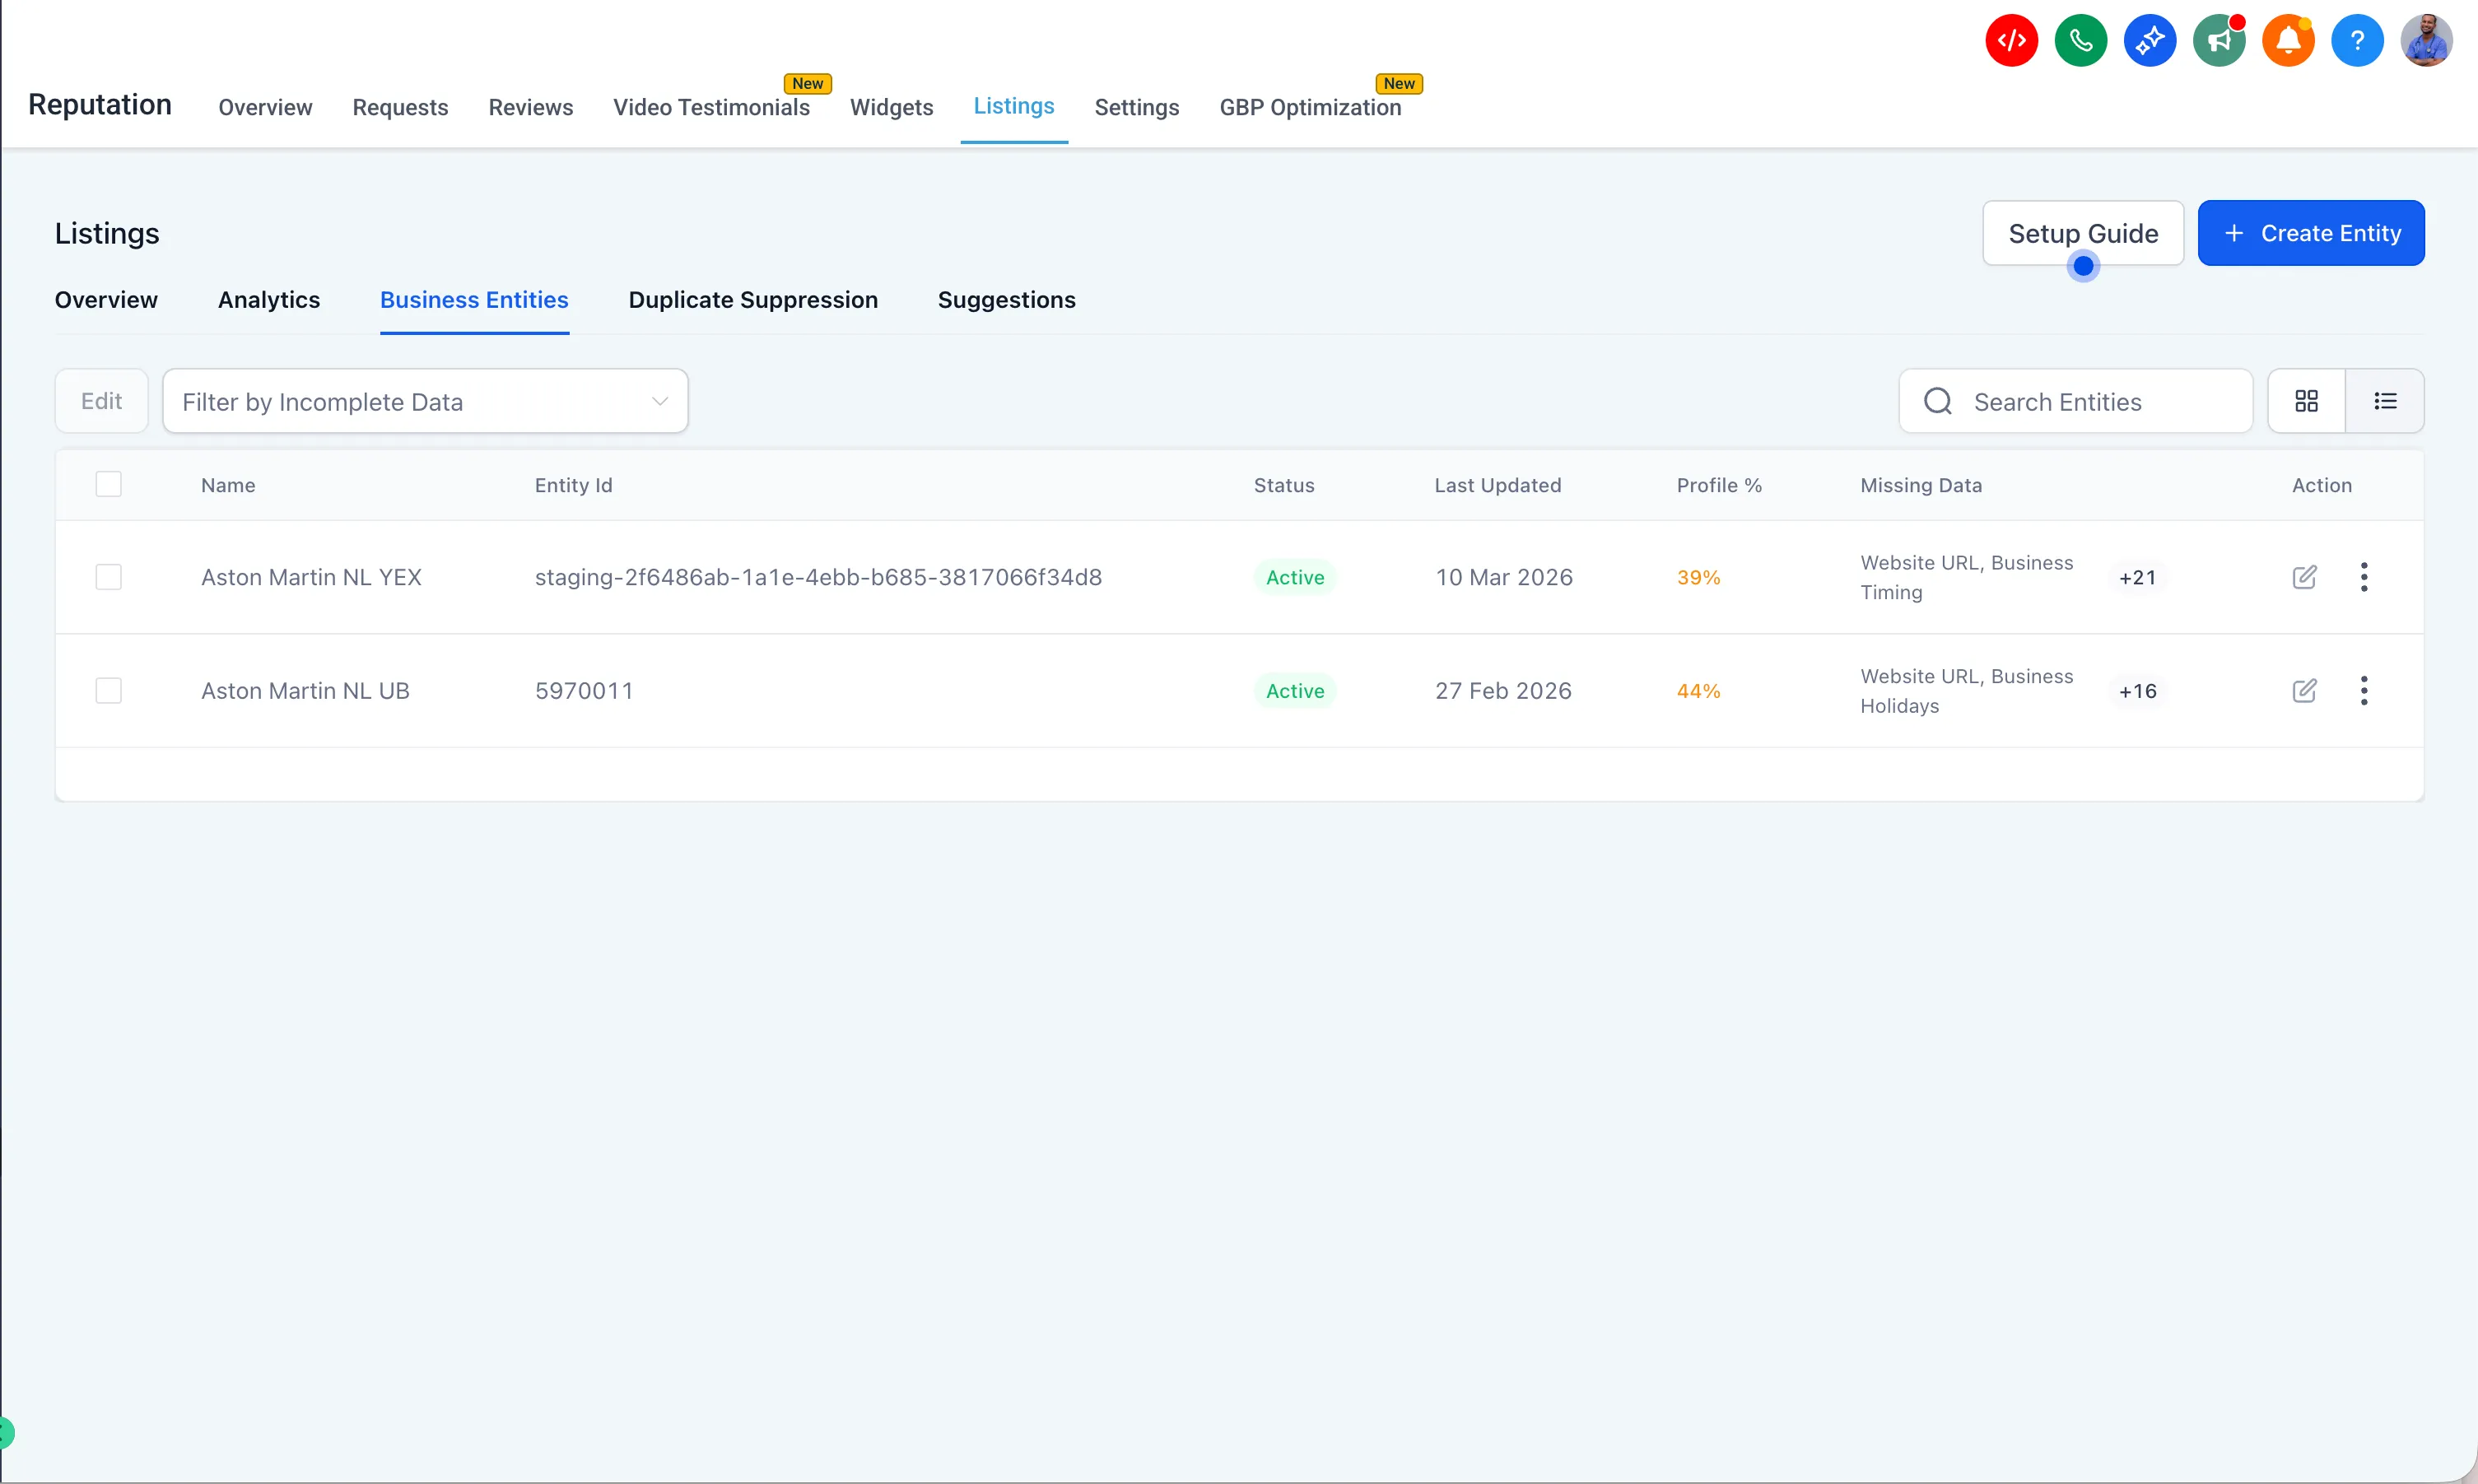Click the red code embed icon

(2011, 41)
